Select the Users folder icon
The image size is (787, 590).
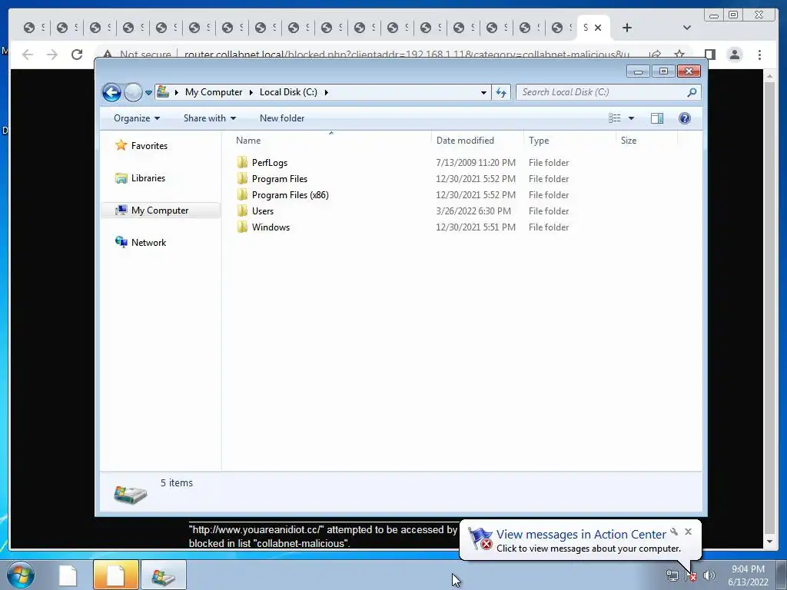pyautogui.click(x=242, y=210)
